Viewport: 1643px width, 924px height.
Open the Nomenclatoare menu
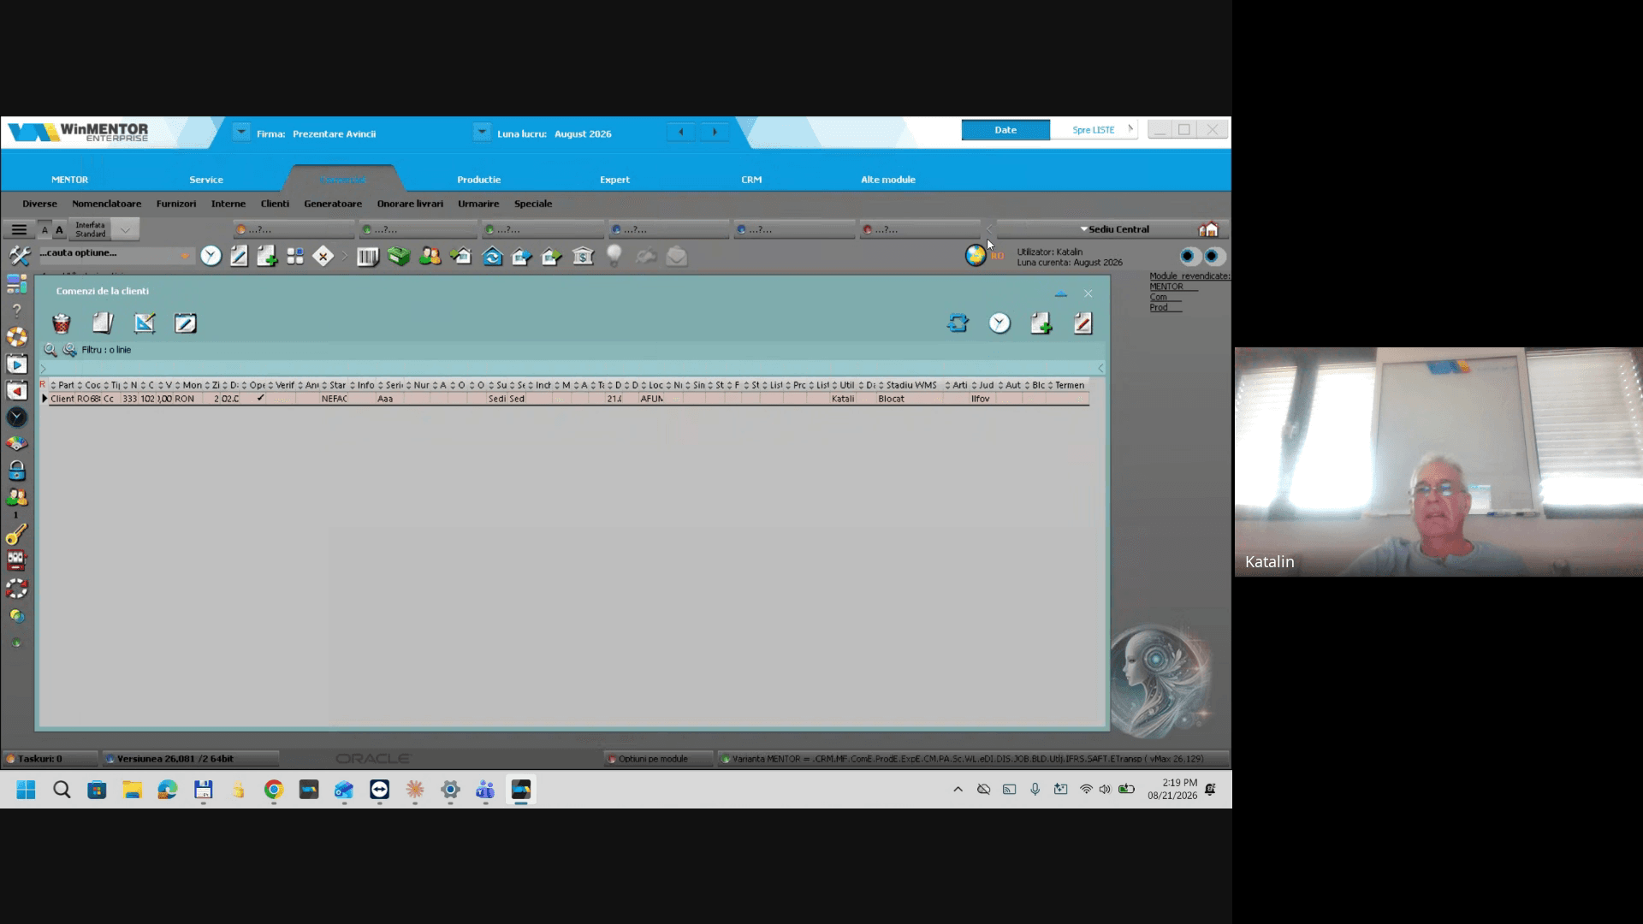click(107, 204)
